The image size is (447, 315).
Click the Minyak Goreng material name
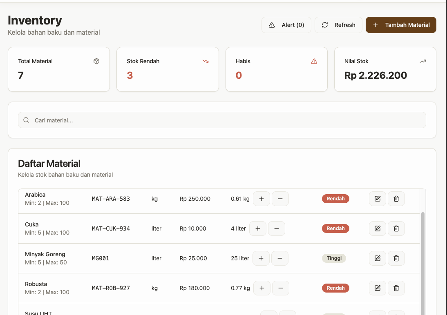point(45,254)
